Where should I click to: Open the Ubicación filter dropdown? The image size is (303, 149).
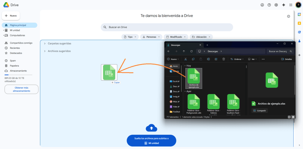201,37
